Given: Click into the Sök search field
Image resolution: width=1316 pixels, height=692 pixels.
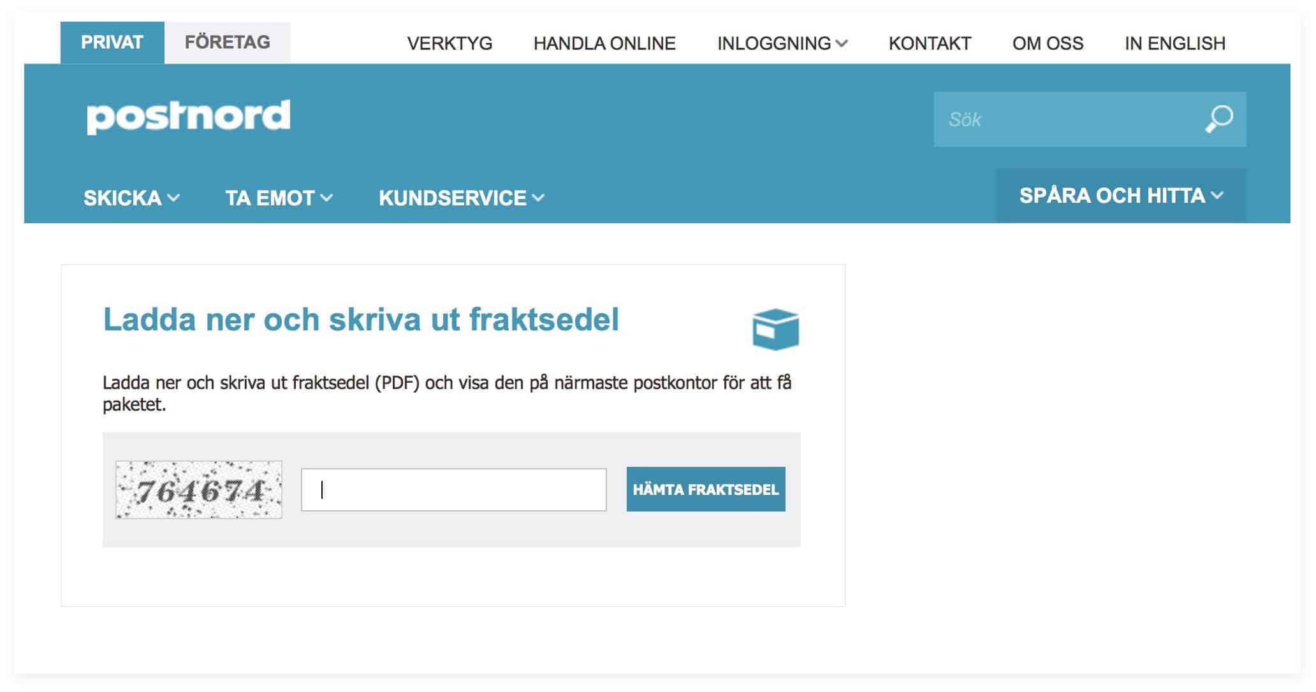Looking at the screenshot, I should (x=1068, y=119).
